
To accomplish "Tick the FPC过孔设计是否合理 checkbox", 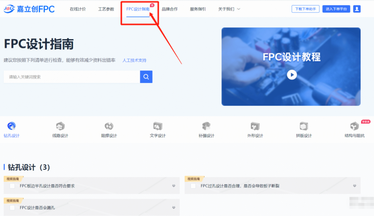I will pyautogui.click(x=193, y=186).
